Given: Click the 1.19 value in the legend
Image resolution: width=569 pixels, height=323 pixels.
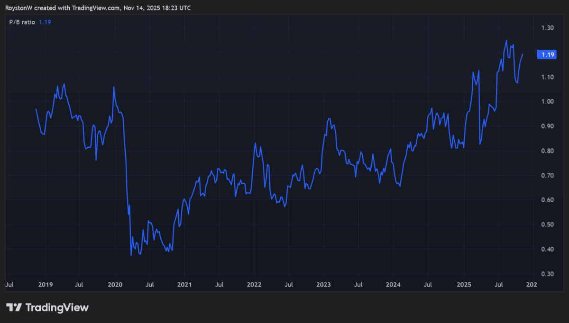Looking at the screenshot, I should [45, 22].
